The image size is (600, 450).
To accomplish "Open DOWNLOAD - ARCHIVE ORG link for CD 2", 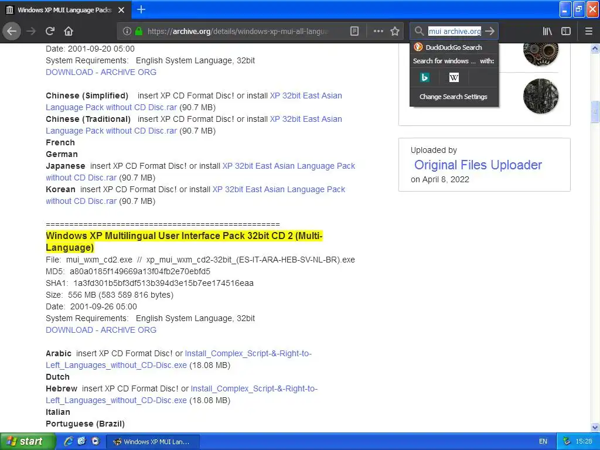I will [101, 330].
